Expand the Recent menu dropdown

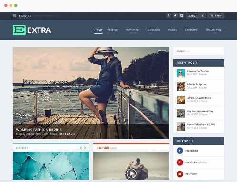[x=114, y=30]
